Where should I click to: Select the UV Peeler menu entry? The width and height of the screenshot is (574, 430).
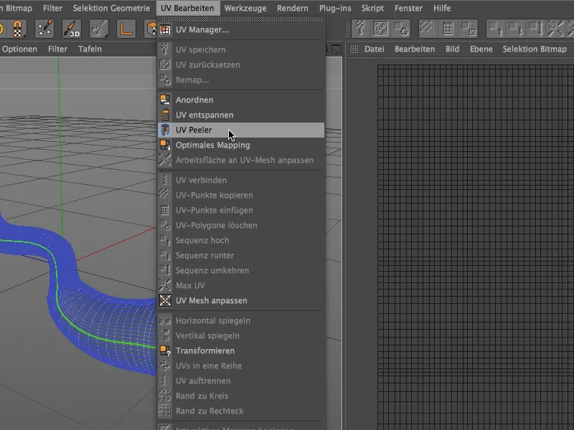(193, 130)
